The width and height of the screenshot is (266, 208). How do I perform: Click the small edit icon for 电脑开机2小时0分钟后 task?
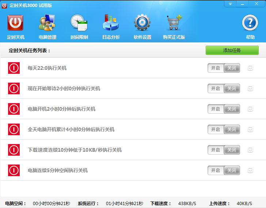(x=250, y=109)
